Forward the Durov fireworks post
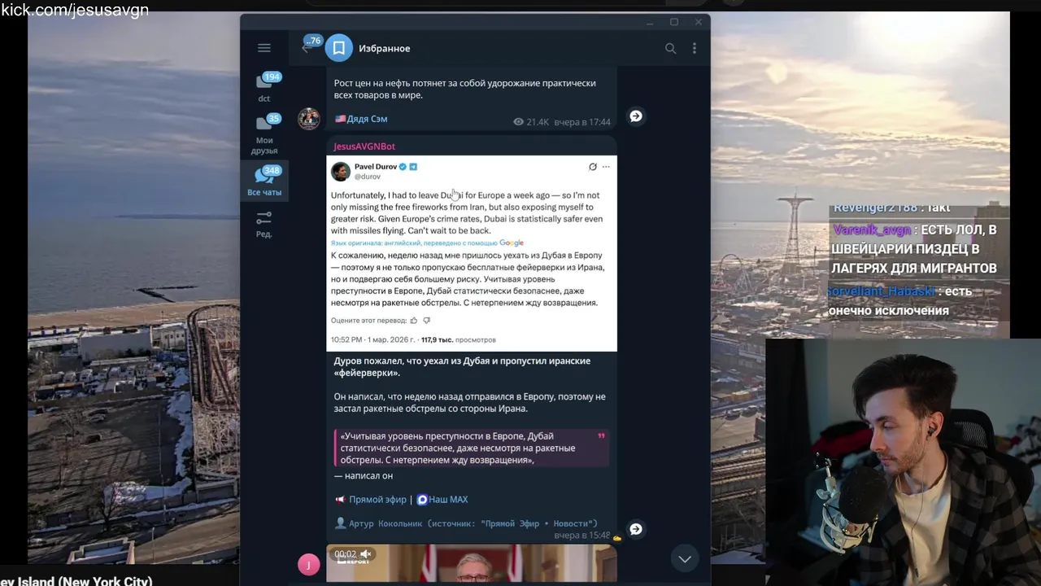The image size is (1041, 586). pos(636,529)
